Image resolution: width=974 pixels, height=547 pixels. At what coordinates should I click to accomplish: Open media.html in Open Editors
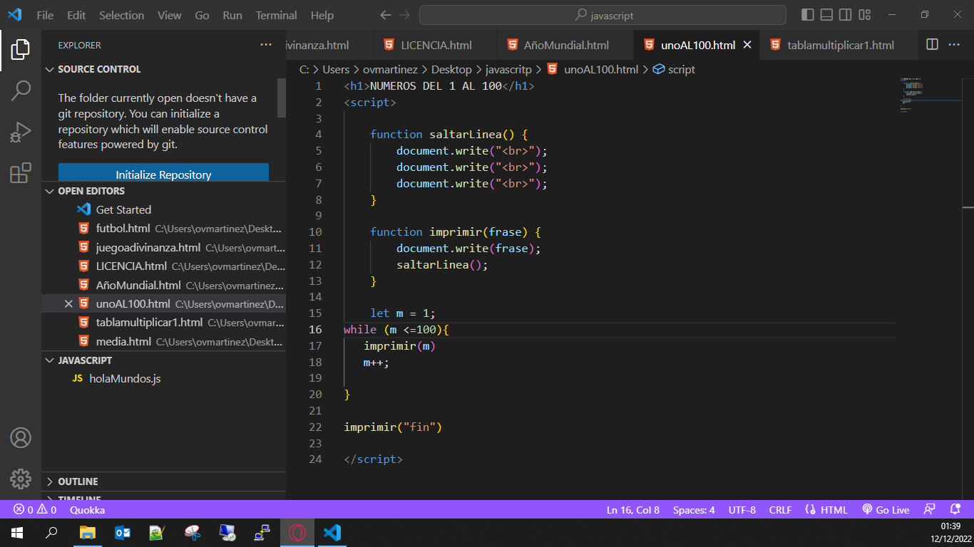[164, 342]
